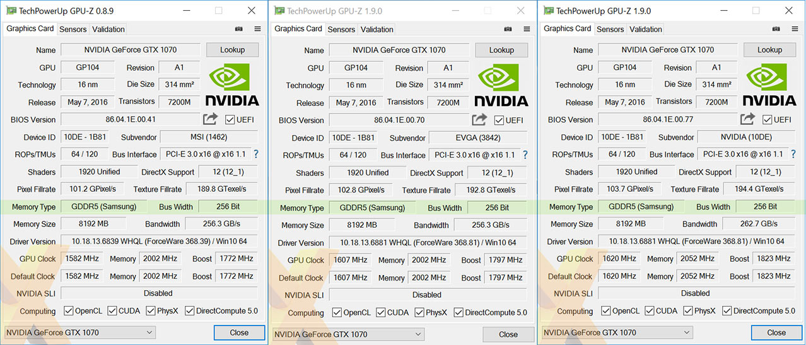Switch to Validation tab in the middle window
The width and height of the screenshot is (806, 345).
[x=377, y=29]
